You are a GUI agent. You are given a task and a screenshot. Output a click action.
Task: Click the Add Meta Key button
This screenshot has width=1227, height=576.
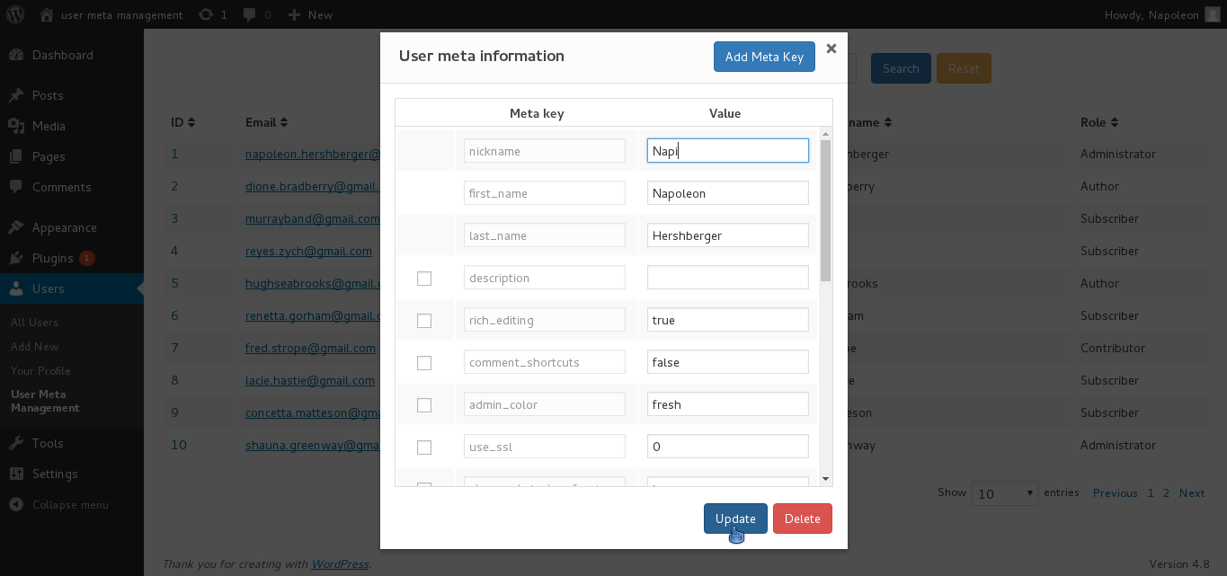coord(764,57)
